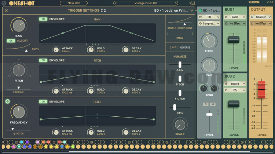The height and width of the screenshot is (154, 275).
Task: Turn off the Gain envelope ON switch
Action: [43, 19]
